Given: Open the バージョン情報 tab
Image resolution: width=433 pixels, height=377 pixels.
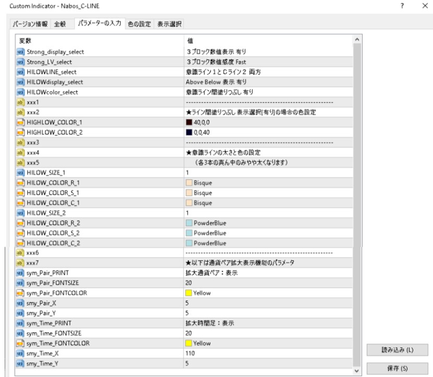Looking at the screenshot, I should pos(30,24).
